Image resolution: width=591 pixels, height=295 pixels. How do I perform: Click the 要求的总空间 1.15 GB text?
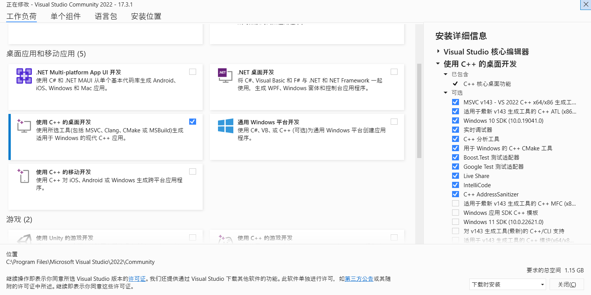[x=555, y=270]
